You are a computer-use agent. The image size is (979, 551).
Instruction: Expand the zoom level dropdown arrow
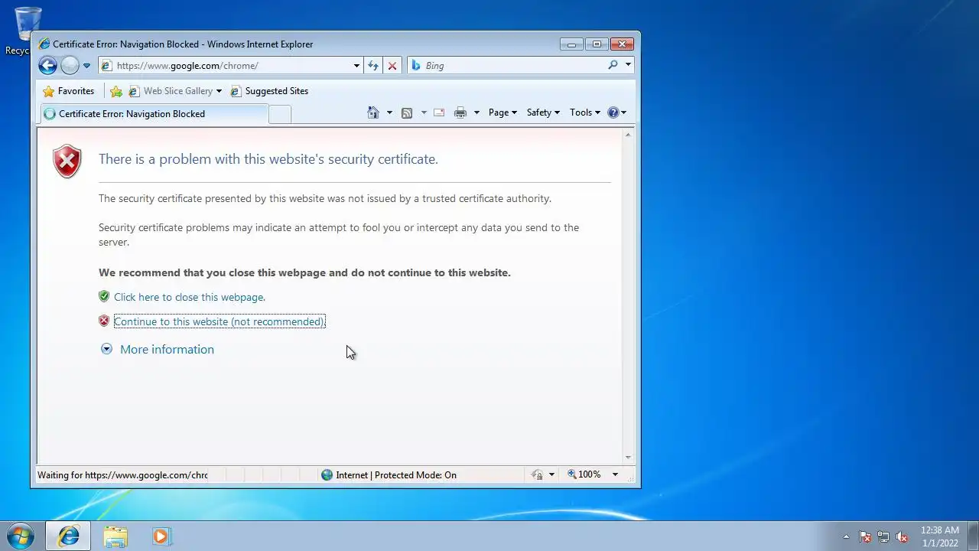point(615,475)
